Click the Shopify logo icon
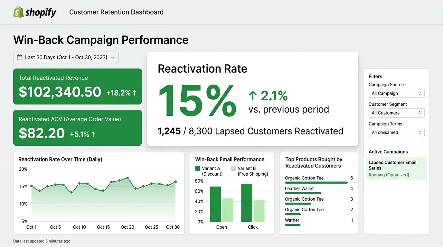This screenshot has height=247, width=443. click(x=18, y=12)
